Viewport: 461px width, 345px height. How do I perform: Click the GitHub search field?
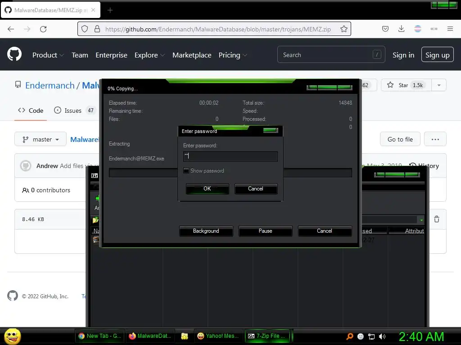point(331,54)
